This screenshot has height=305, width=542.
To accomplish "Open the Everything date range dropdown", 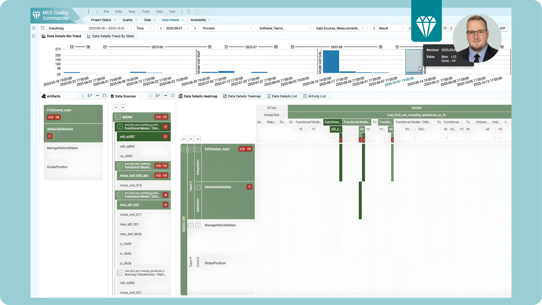I will click(89, 28).
